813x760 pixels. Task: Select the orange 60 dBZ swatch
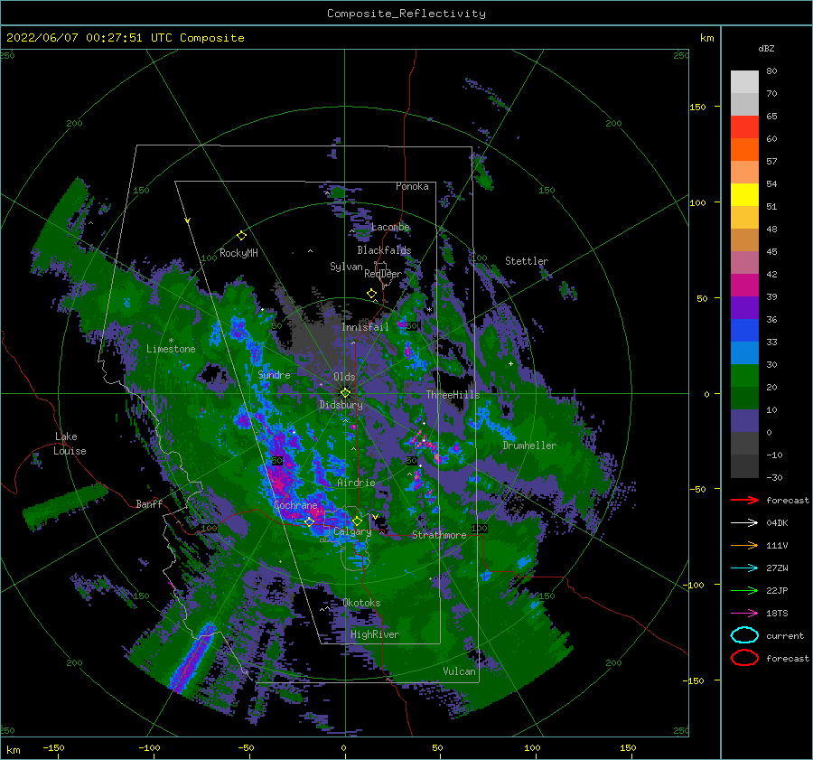(744, 149)
